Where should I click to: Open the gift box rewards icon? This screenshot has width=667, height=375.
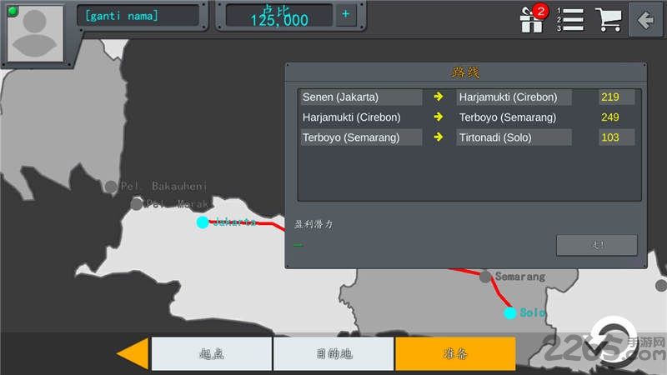530,19
